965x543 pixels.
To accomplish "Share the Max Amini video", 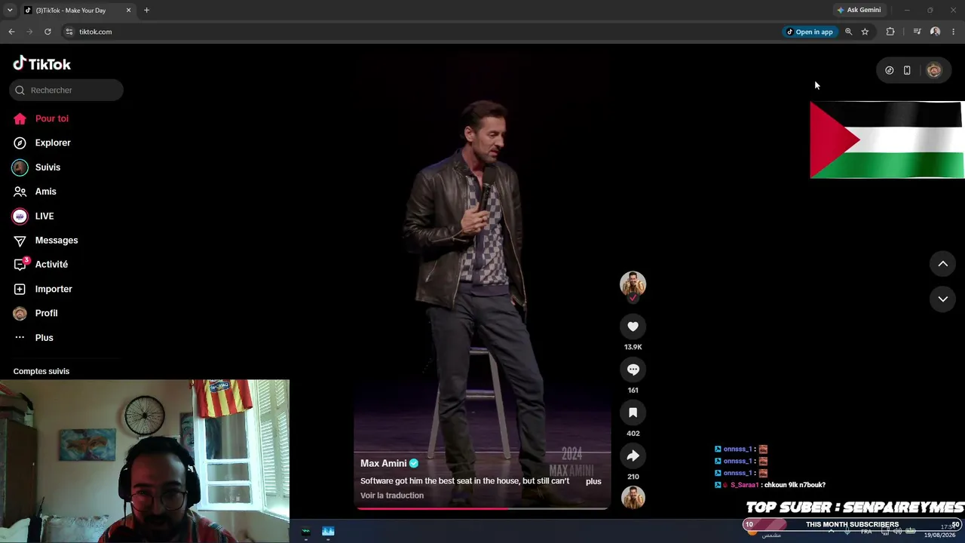I will click(633, 456).
